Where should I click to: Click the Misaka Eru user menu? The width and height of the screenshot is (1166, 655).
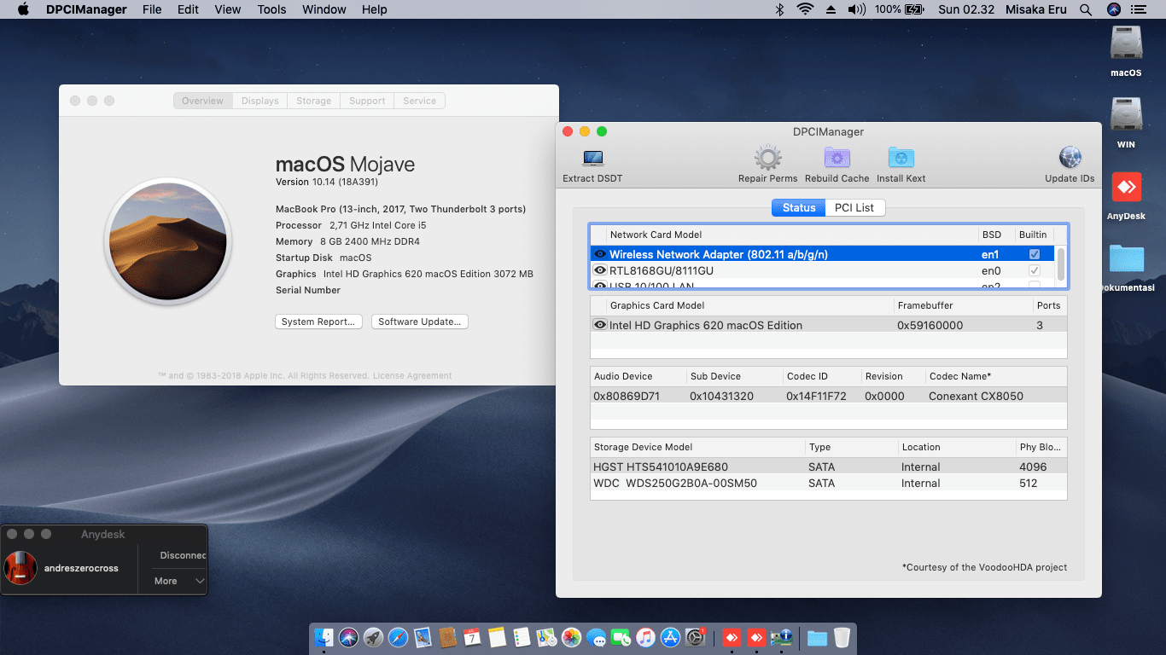[1036, 9]
